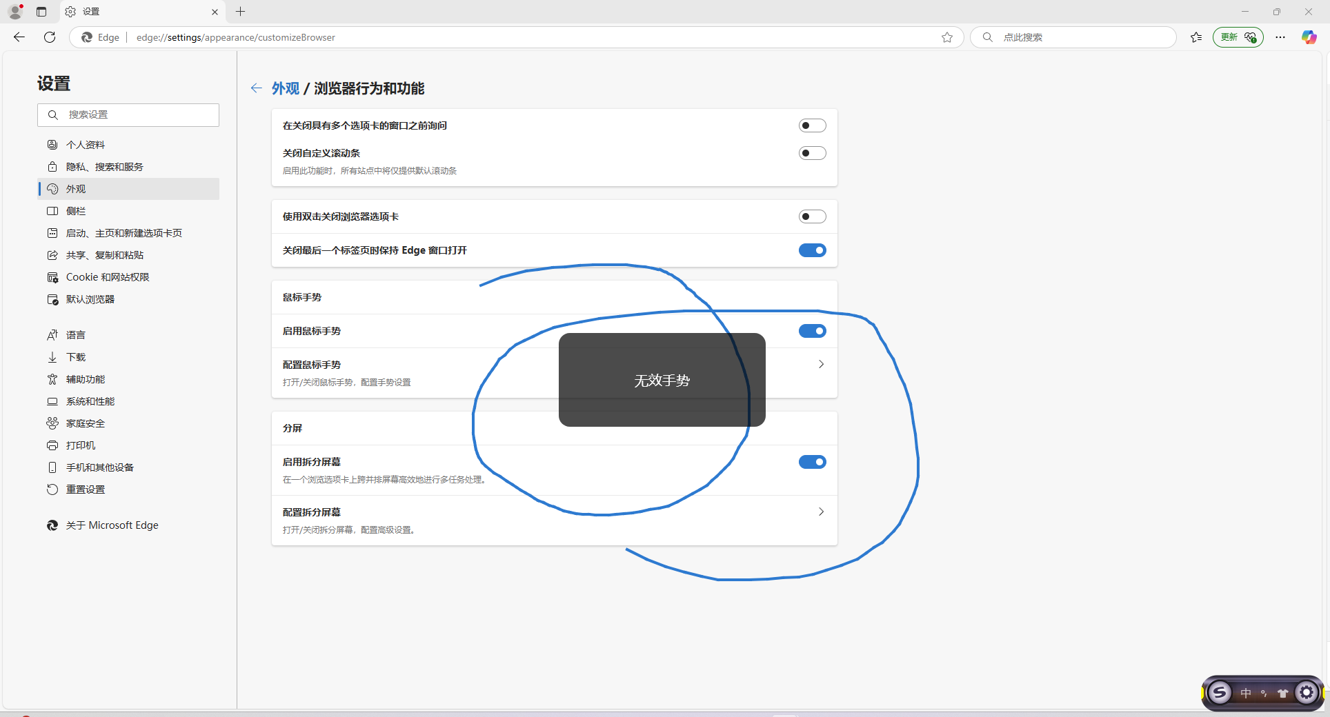The height and width of the screenshot is (717, 1330).
Task: Close the 设置 tab
Action: (215, 12)
